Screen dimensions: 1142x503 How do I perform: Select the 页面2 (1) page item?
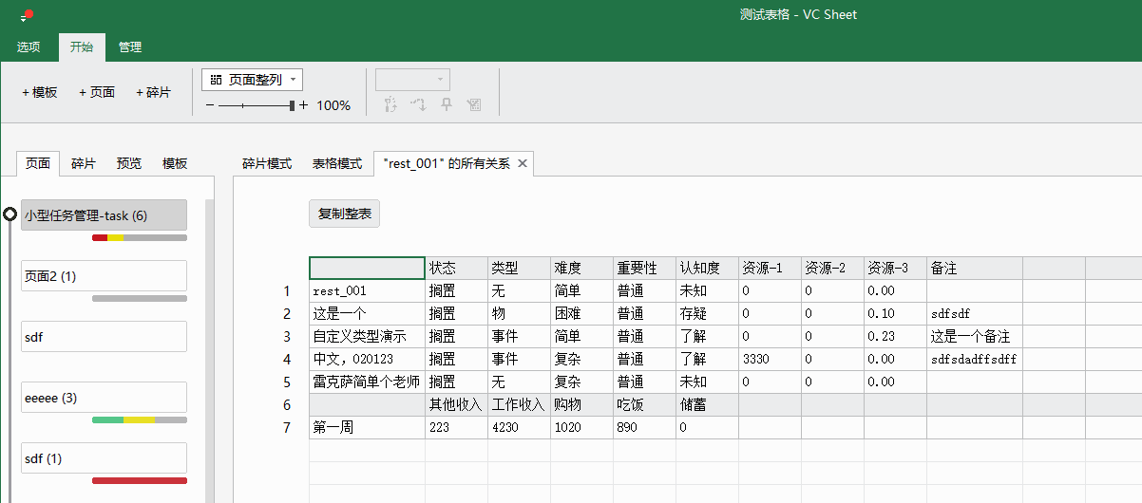tap(104, 276)
